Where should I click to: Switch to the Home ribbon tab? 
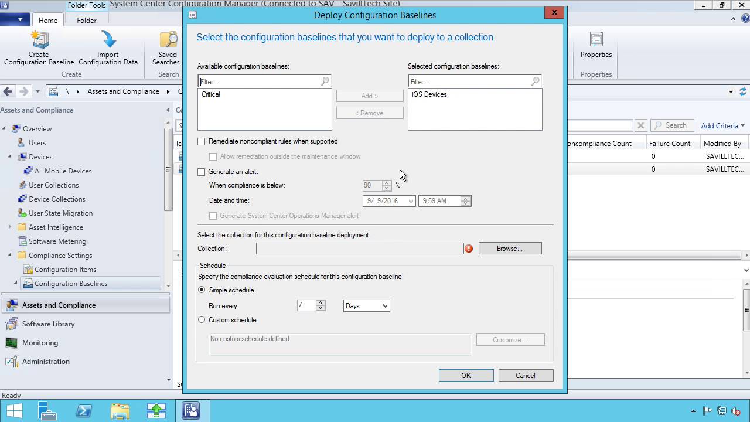pos(48,20)
